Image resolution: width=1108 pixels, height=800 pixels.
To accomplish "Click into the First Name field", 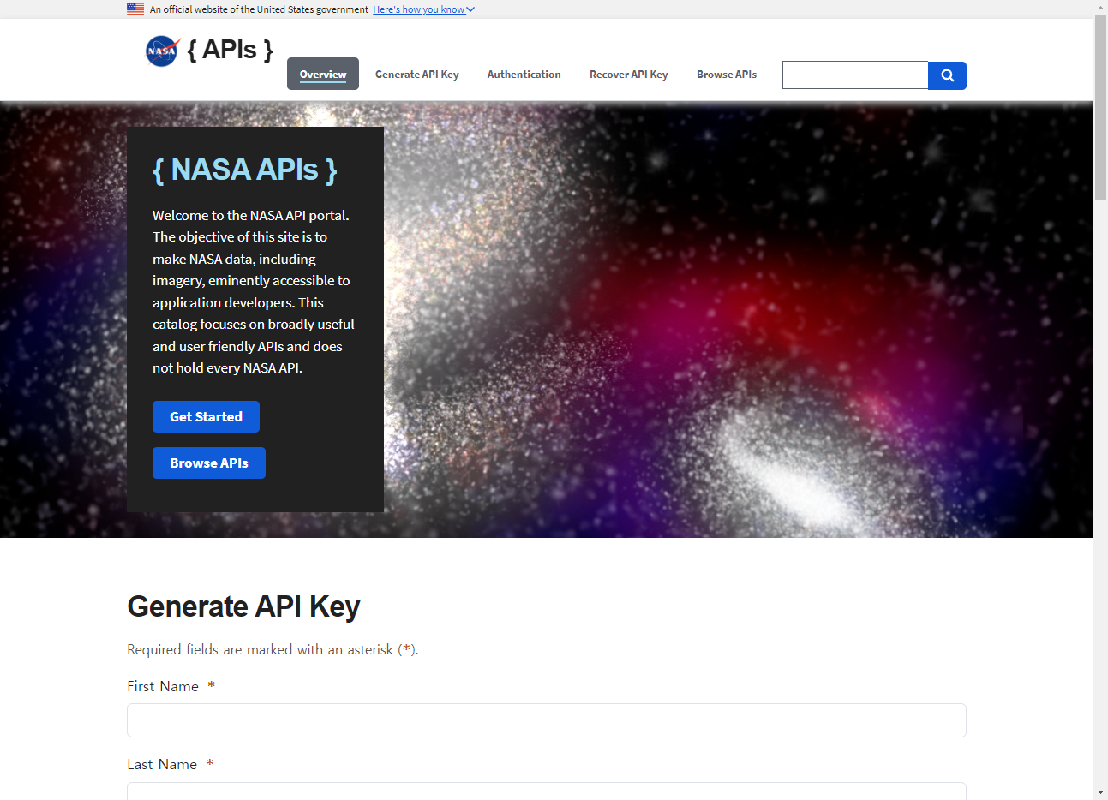I will [546, 720].
